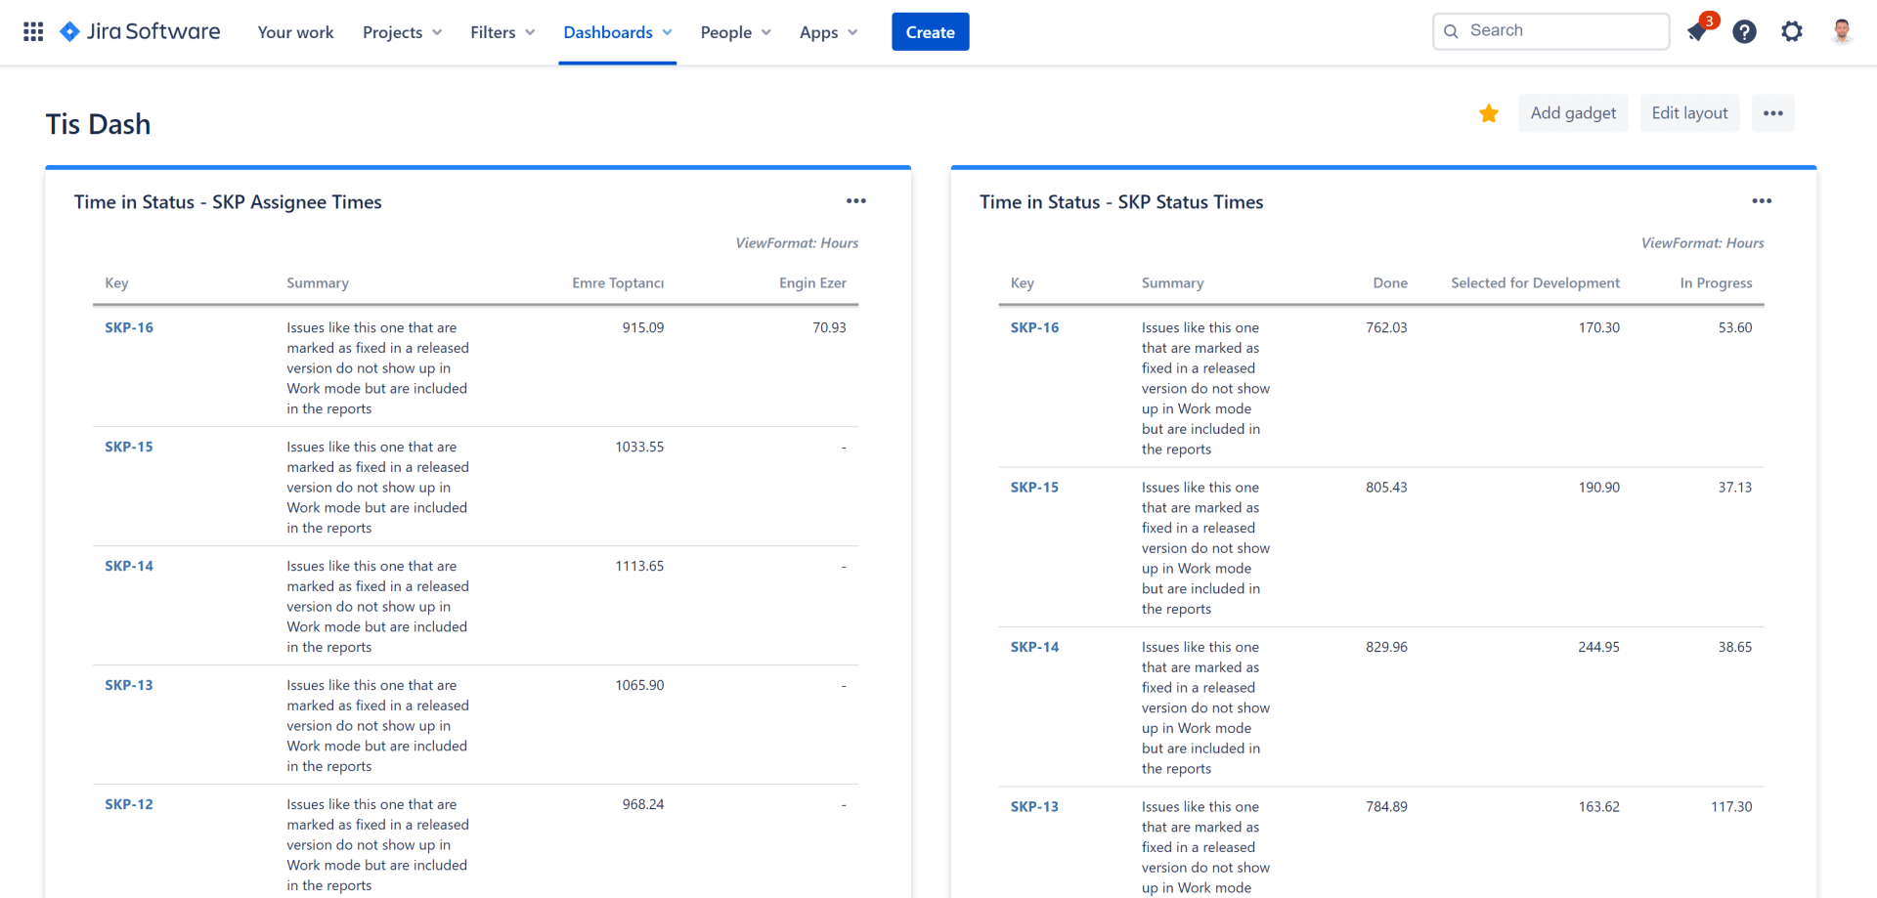Click the 163.62 value for SKP-13
Image resolution: width=1877 pixels, height=898 pixels.
coord(1598,807)
